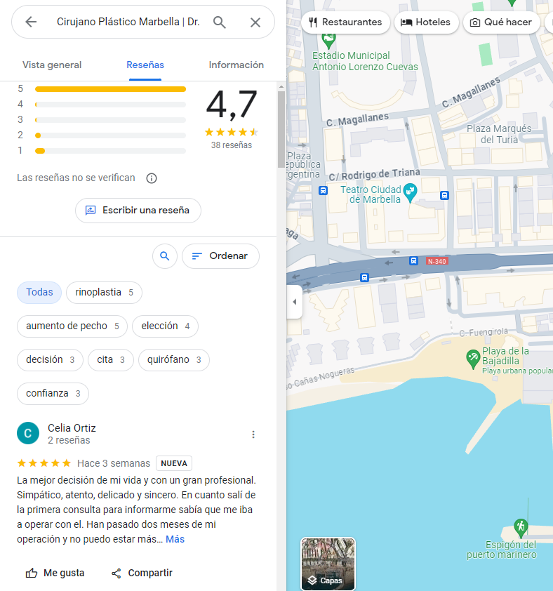
Task: Switch to the Vista general tab
Action: 52,65
